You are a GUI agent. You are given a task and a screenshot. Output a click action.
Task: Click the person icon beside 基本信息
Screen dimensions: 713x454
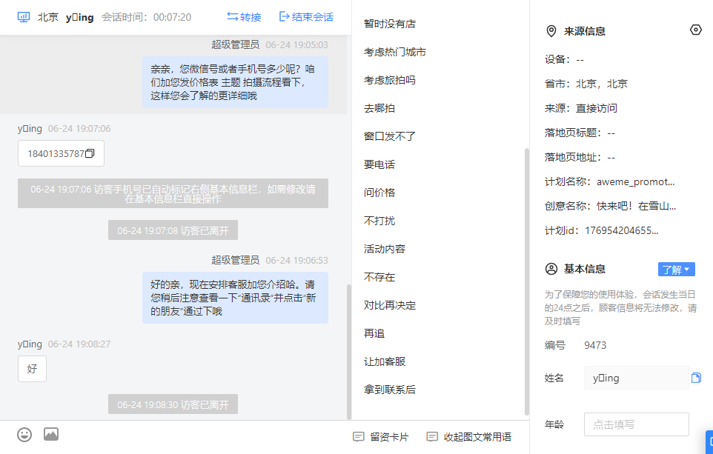coord(551,269)
